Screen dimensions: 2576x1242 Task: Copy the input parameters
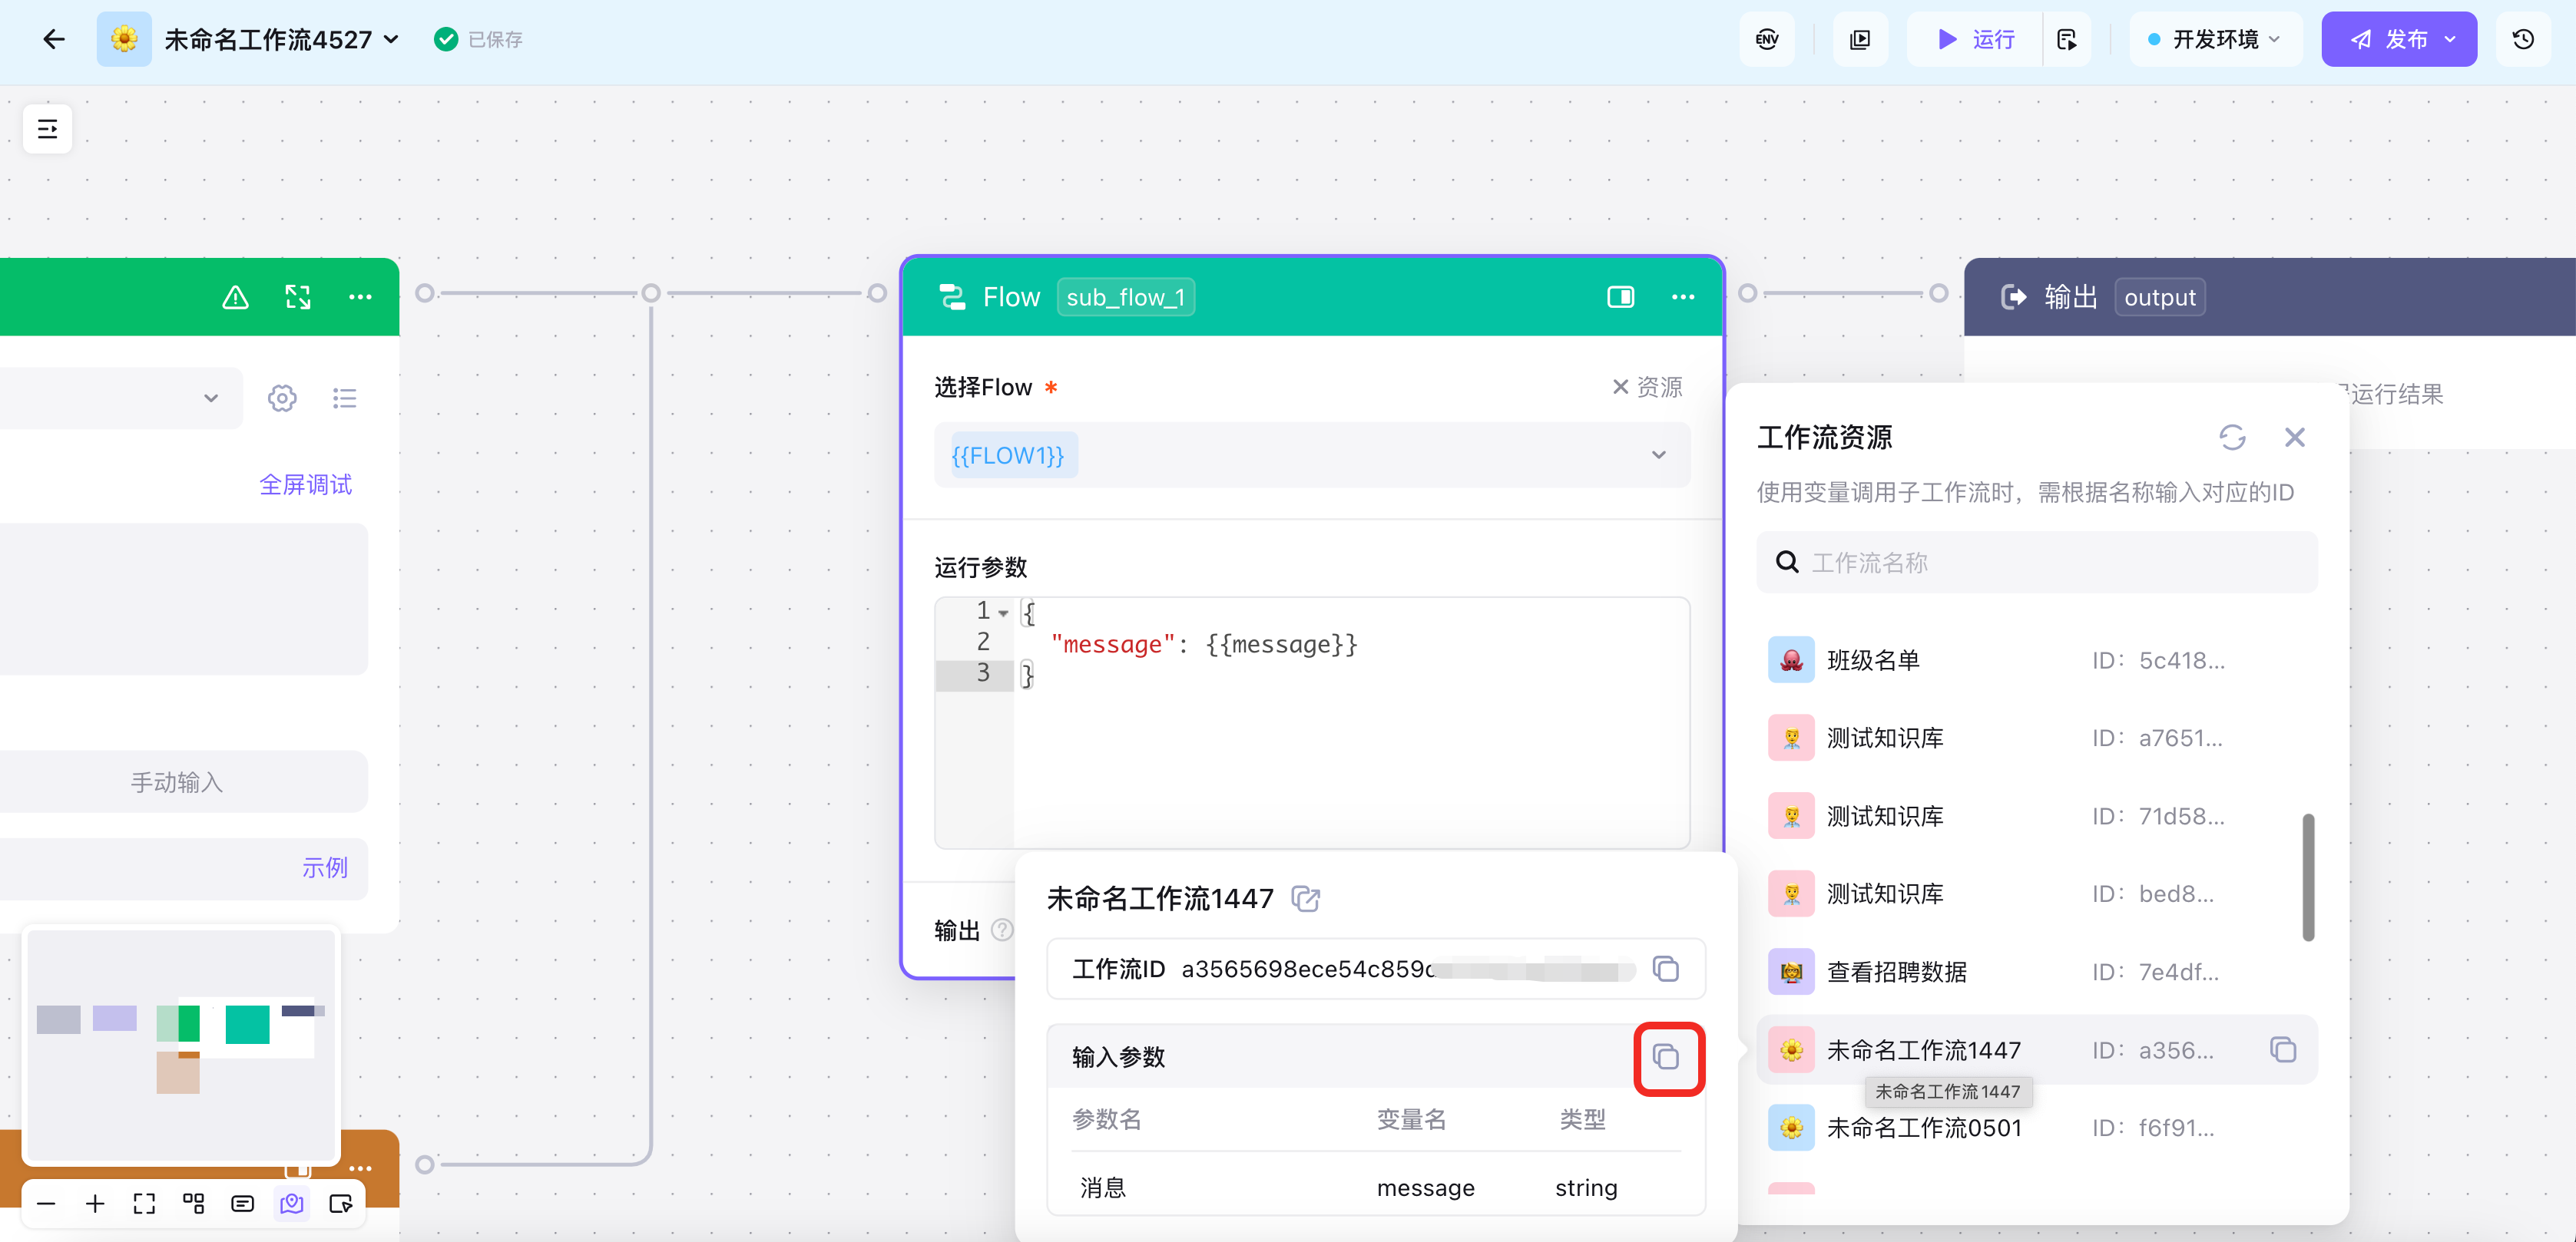1667,1057
